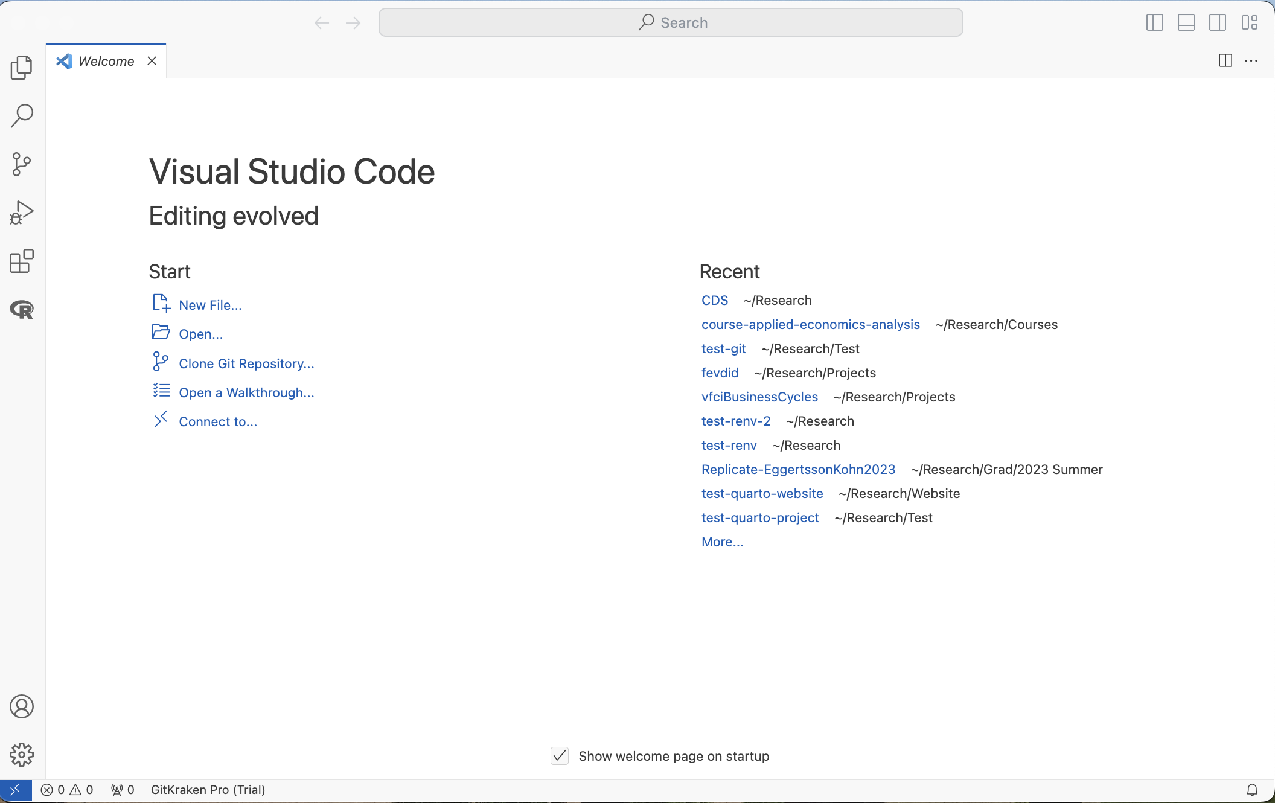Open Run and Debug view icon
1275x803 pixels.
(x=22, y=213)
